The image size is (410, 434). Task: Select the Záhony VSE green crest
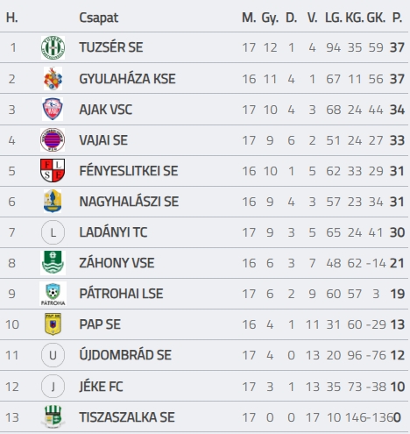[53, 263]
